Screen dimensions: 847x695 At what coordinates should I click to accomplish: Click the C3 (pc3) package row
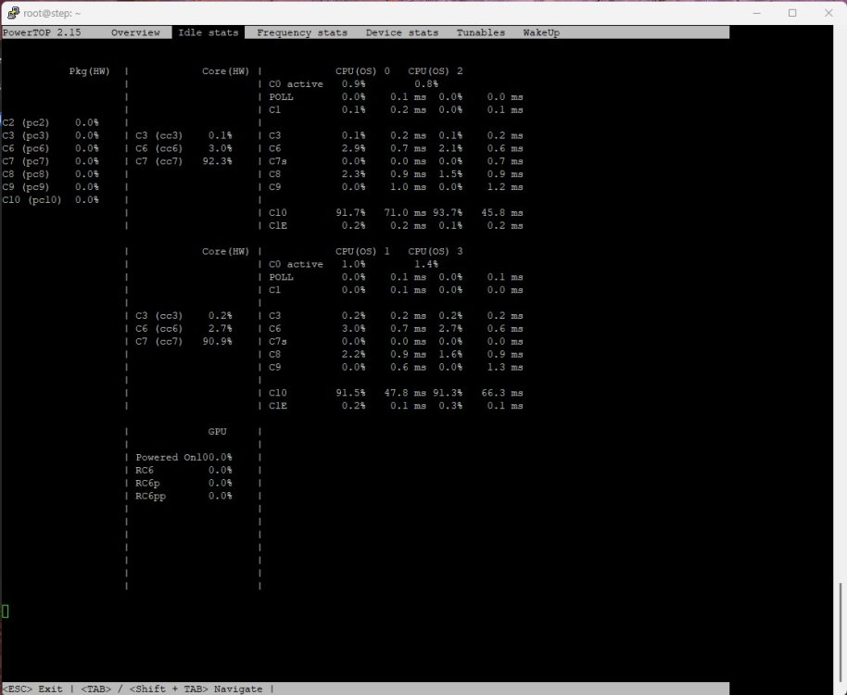coord(50,135)
